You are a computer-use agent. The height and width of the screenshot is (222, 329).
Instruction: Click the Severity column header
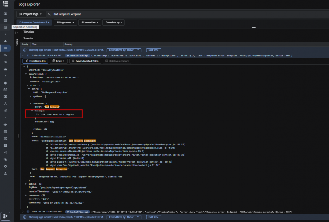coord(25,44)
